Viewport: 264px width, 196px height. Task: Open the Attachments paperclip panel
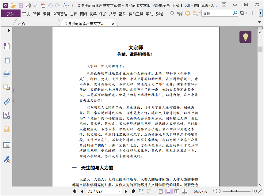click(x=7, y=101)
